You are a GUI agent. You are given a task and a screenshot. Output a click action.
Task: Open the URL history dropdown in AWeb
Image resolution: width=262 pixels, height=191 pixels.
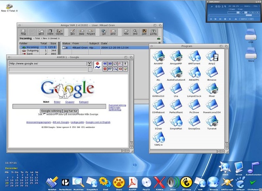(x=89, y=64)
